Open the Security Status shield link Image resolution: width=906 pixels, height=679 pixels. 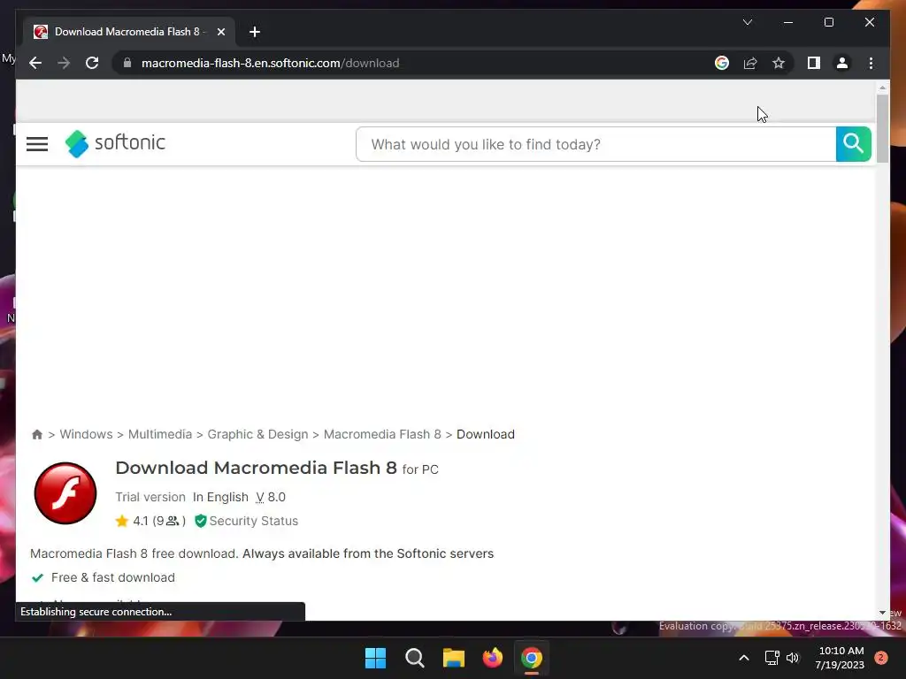[x=247, y=521]
